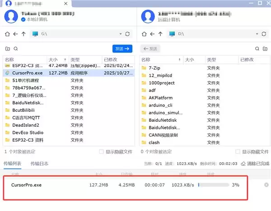Select remote arduino_cli folder
The height and width of the screenshot is (211, 271).
(x=205, y=105)
